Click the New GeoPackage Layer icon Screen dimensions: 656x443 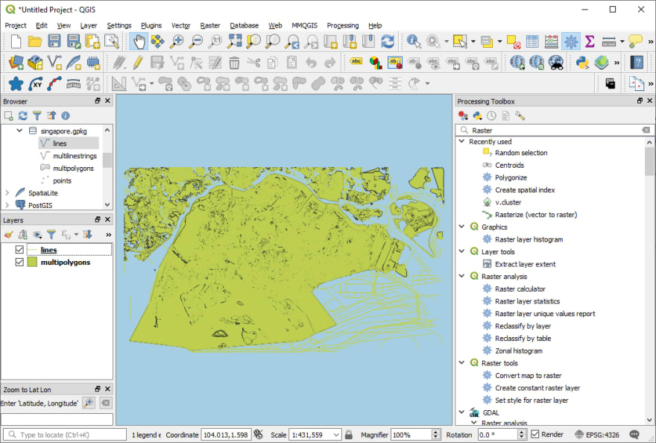coord(35,63)
